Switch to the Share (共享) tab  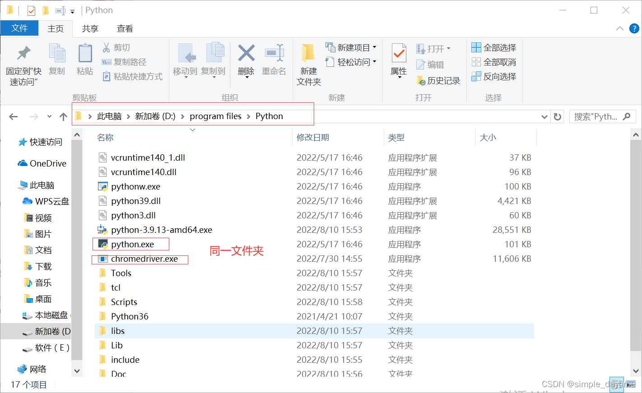[90, 29]
